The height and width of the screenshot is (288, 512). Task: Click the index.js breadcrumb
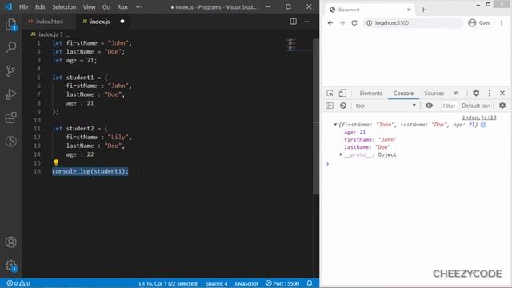48,34
